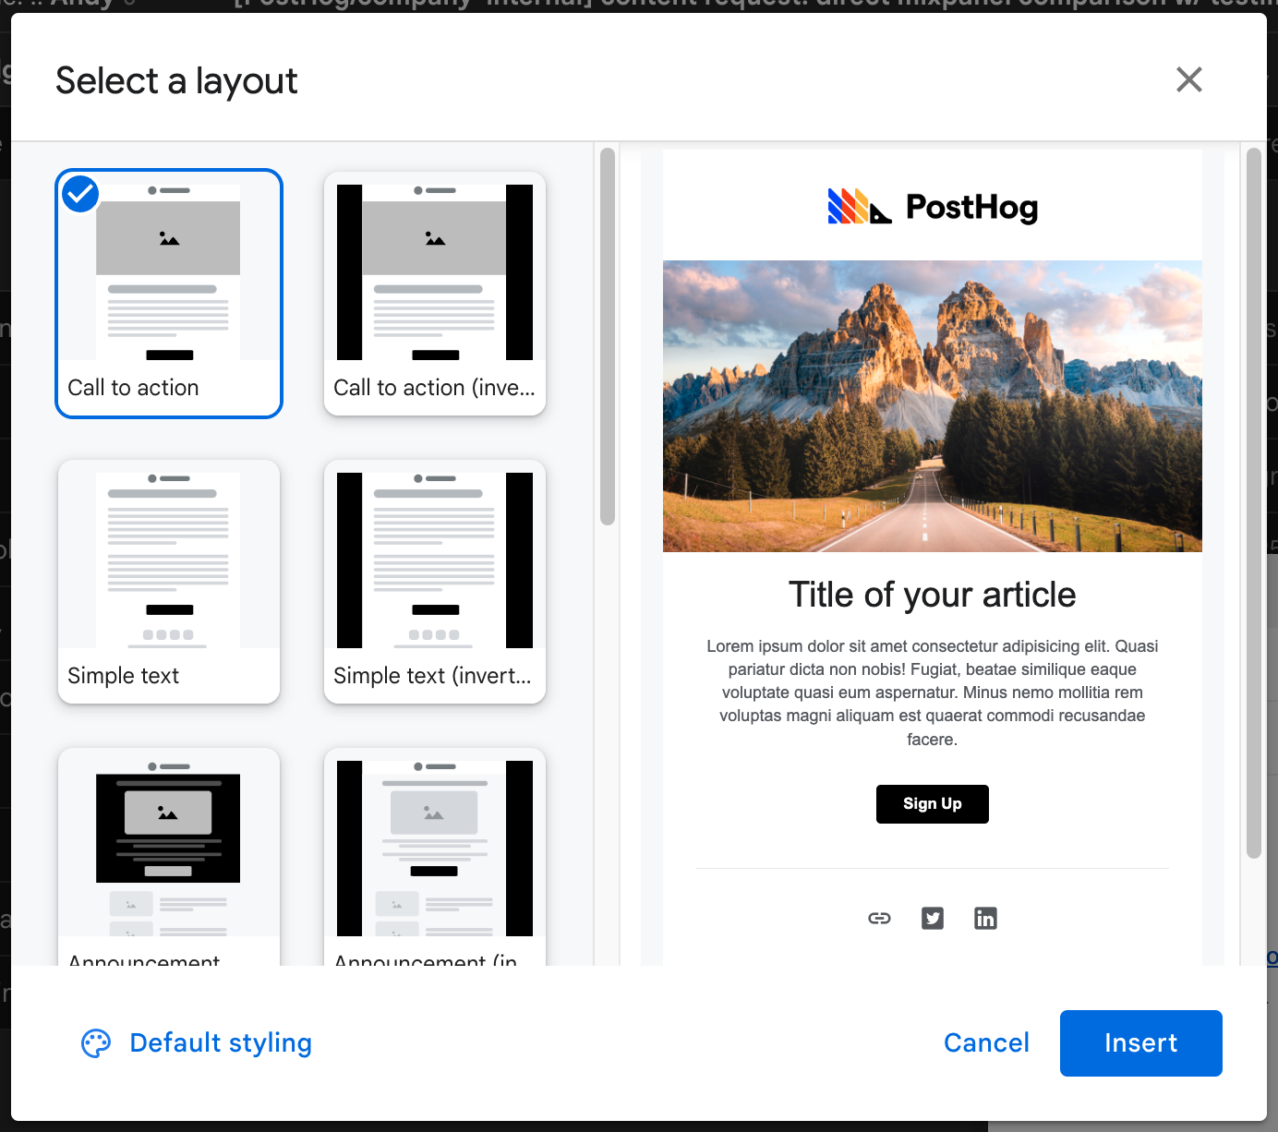Click the blue checkmark on the selected layout
Viewport: 1278px width, 1132px height.
tap(79, 194)
